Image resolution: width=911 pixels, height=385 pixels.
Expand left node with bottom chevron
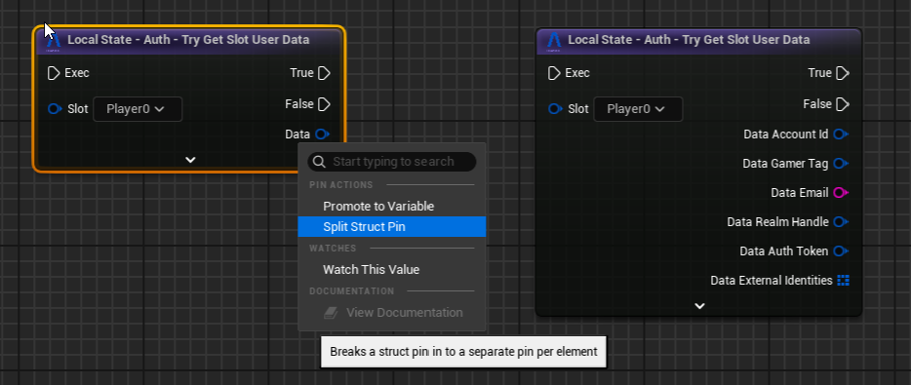click(190, 160)
